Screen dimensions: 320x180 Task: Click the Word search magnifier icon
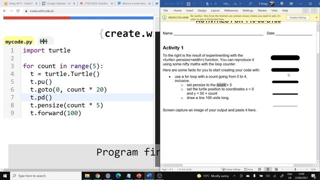(x=250, y=3)
